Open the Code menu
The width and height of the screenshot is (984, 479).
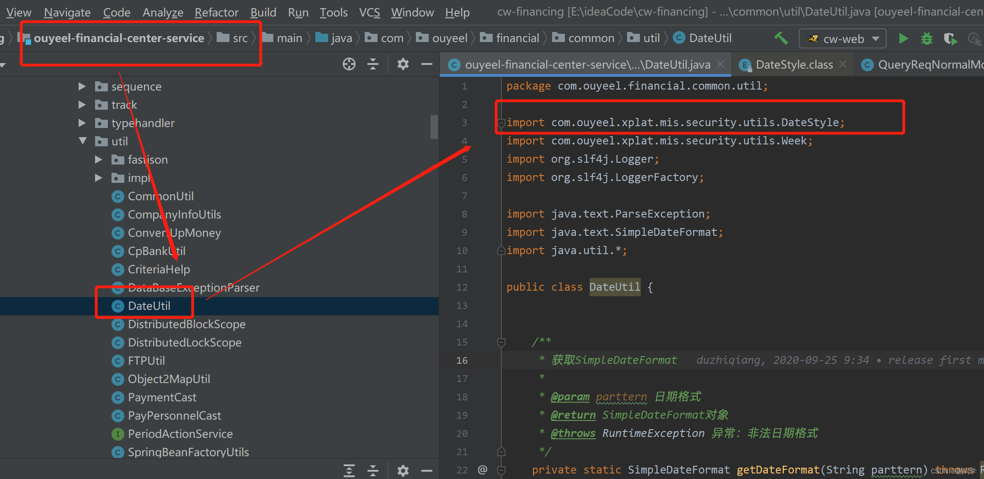click(x=117, y=12)
